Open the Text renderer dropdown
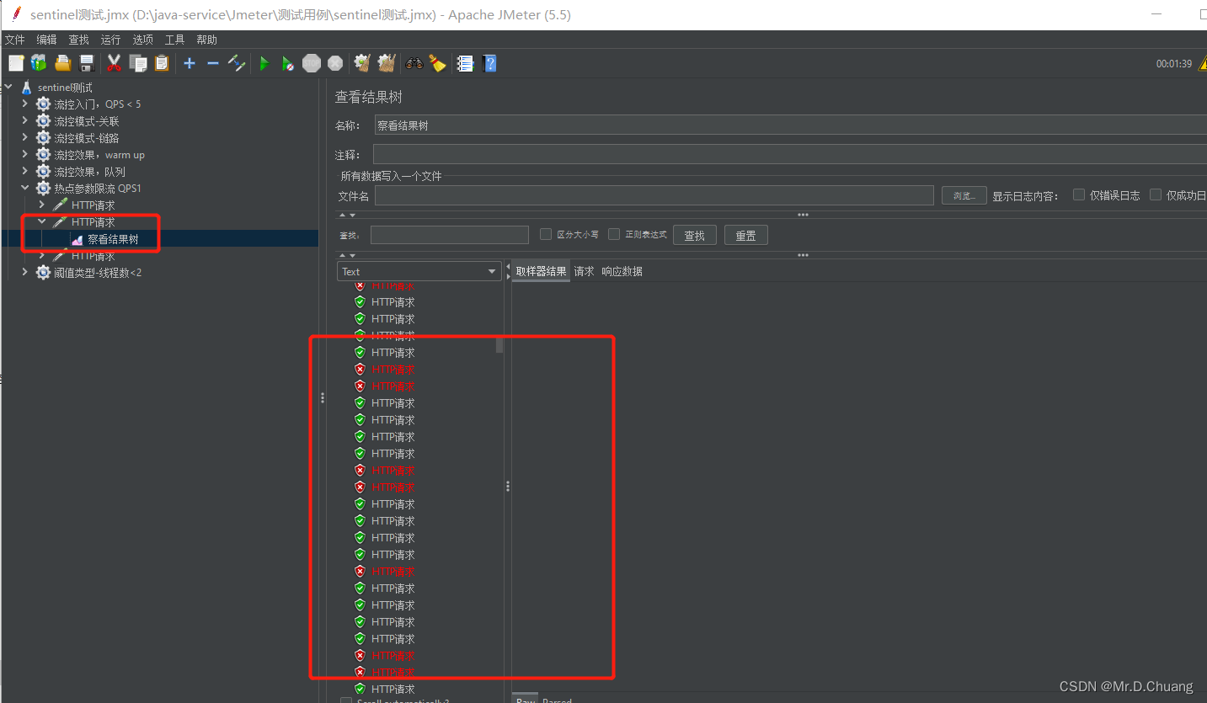 (419, 271)
